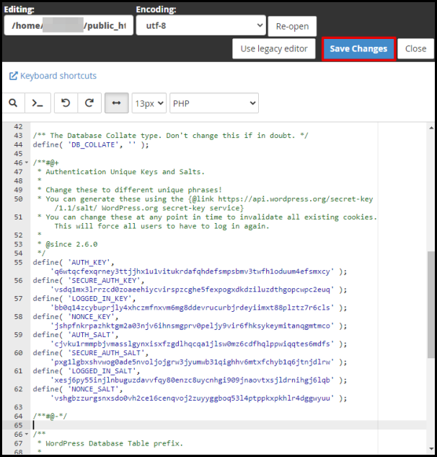Viewport: 437px width, 457px height.
Task: Click the api.wordpress.org secret-key URL text
Action: (296, 199)
